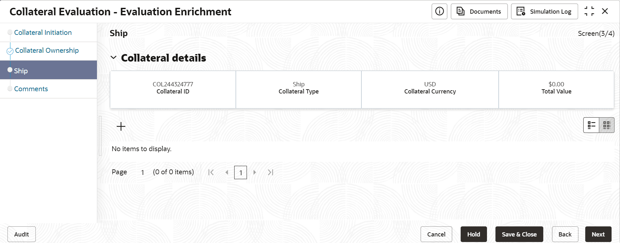Viewport: 620px width, 243px height.
Task: Add a new ship record with plus icon
Action: tap(121, 126)
